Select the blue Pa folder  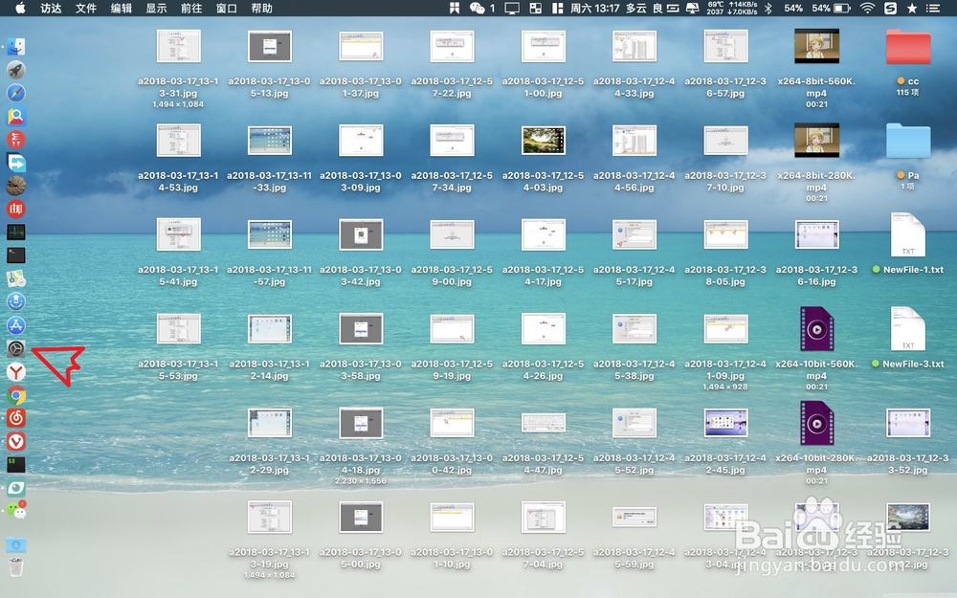[908, 141]
